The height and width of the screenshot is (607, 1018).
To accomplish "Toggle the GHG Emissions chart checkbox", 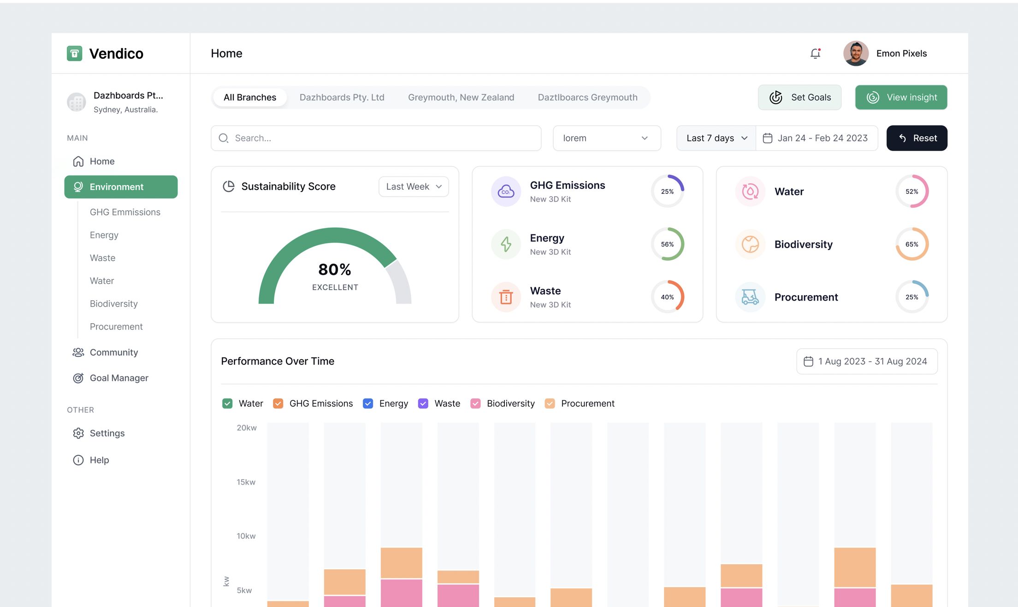I will (278, 403).
